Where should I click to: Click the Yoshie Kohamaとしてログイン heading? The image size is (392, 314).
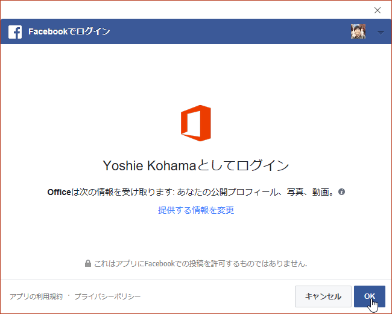click(196, 165)
